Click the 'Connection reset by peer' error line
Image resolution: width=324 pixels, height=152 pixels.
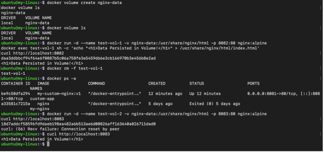point(60,129)
